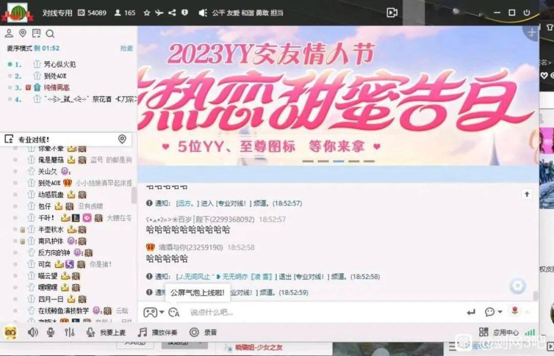This screenshot has width=554, height=356.
Task: Expand the gamepad dropdown arrow
Action: tap(162, 312)
